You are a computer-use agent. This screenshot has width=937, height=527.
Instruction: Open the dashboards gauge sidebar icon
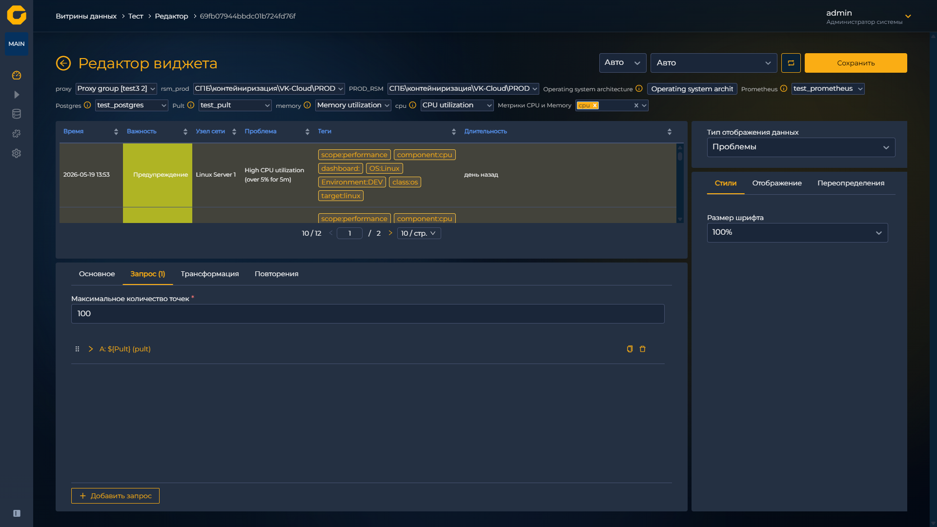coord(17,75)
